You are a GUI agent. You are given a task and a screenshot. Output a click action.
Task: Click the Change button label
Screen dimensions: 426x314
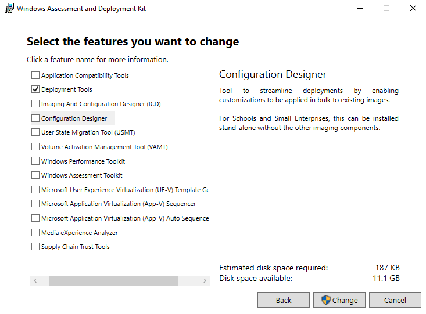point(345,300)
